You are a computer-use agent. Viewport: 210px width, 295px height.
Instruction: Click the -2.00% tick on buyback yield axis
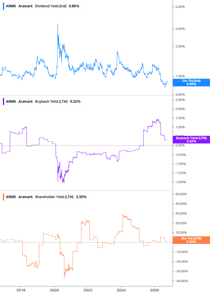pos(181,182)
